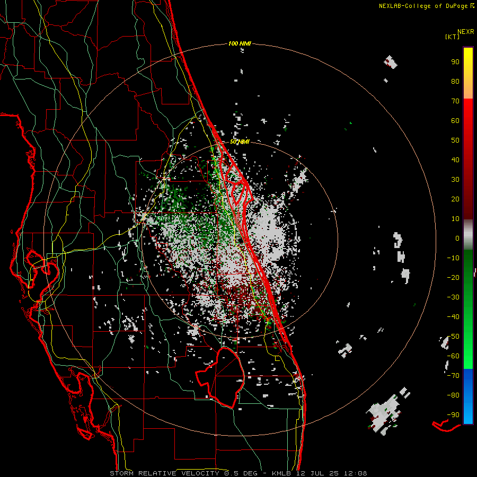Viewport: 477px width, 477px height.
Task: Click the 20 value on velocity scale
Action: [455, 199]
